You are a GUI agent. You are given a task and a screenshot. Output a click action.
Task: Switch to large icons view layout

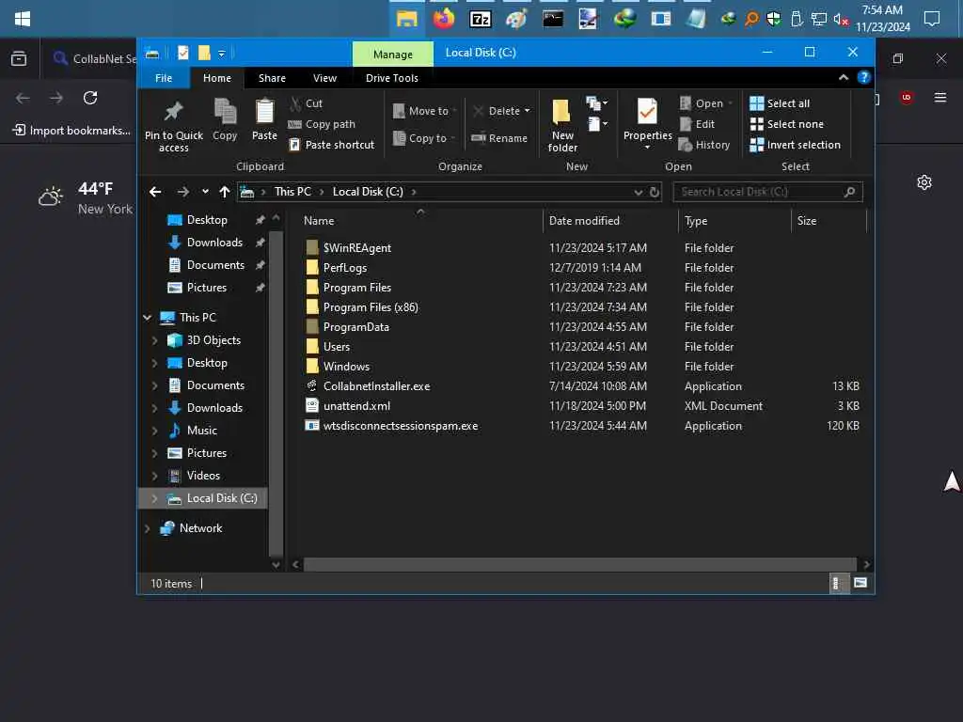point(860,583)
